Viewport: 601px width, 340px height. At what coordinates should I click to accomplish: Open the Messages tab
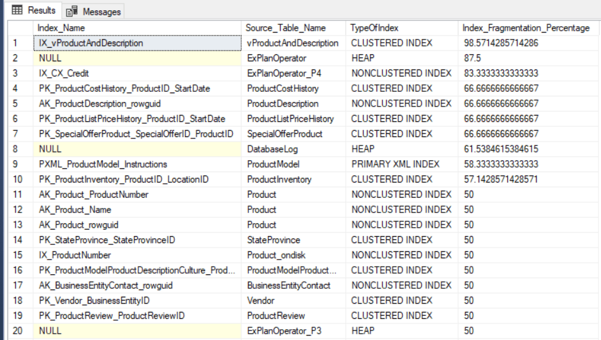94,11
